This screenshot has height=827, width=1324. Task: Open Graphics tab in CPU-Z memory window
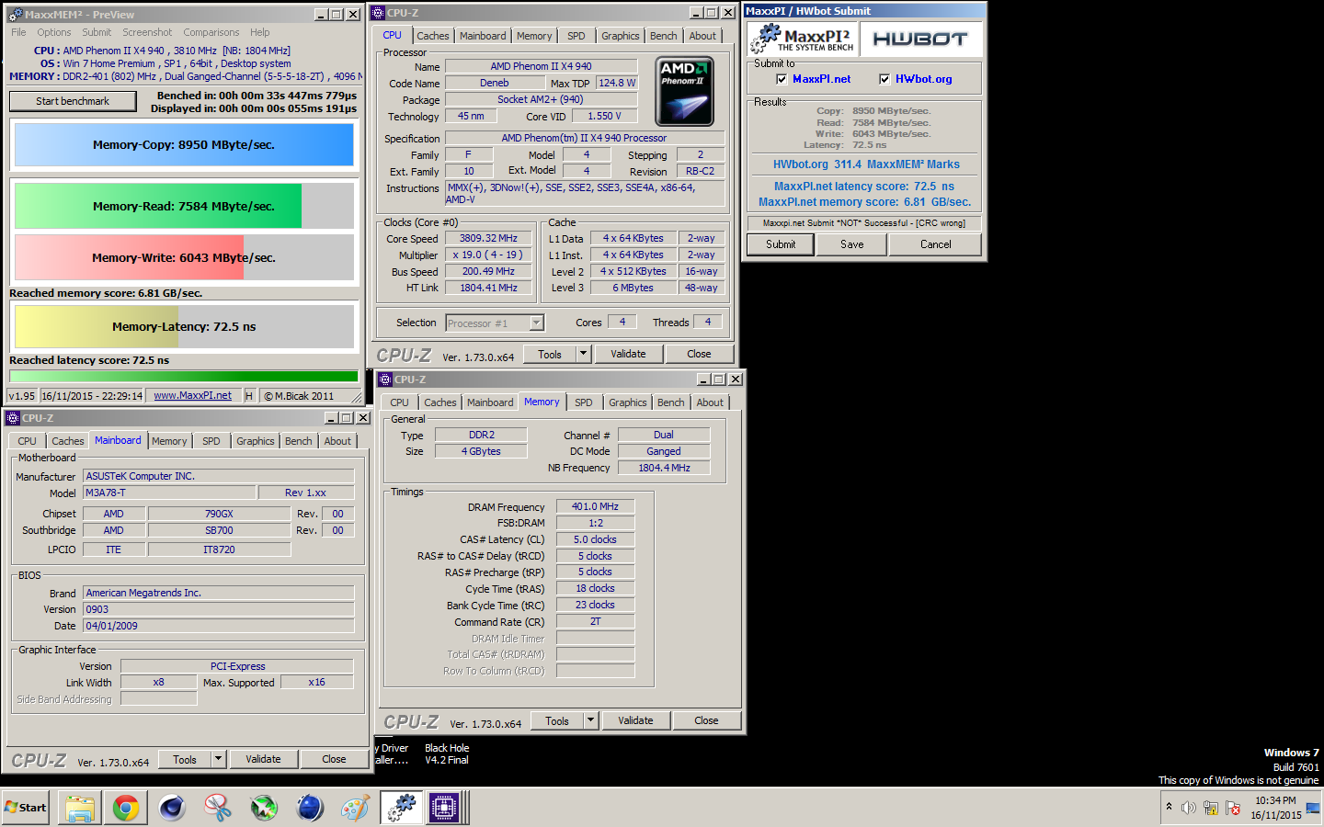(x=628, y=402)
